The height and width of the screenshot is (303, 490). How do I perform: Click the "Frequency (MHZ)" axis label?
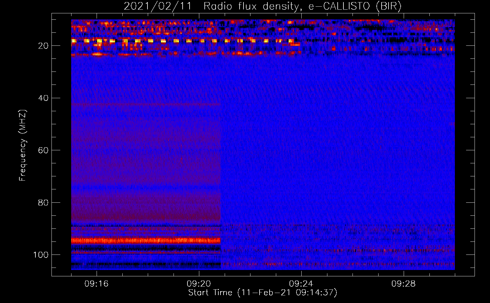click(x=23, y=145)
